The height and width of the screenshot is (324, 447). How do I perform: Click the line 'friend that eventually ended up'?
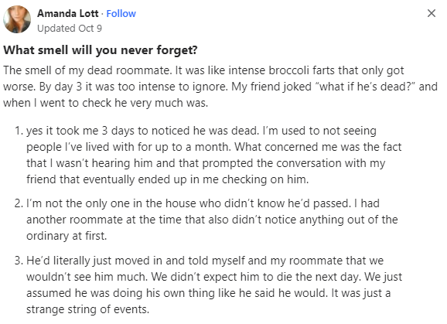click(x=167, y=179)
